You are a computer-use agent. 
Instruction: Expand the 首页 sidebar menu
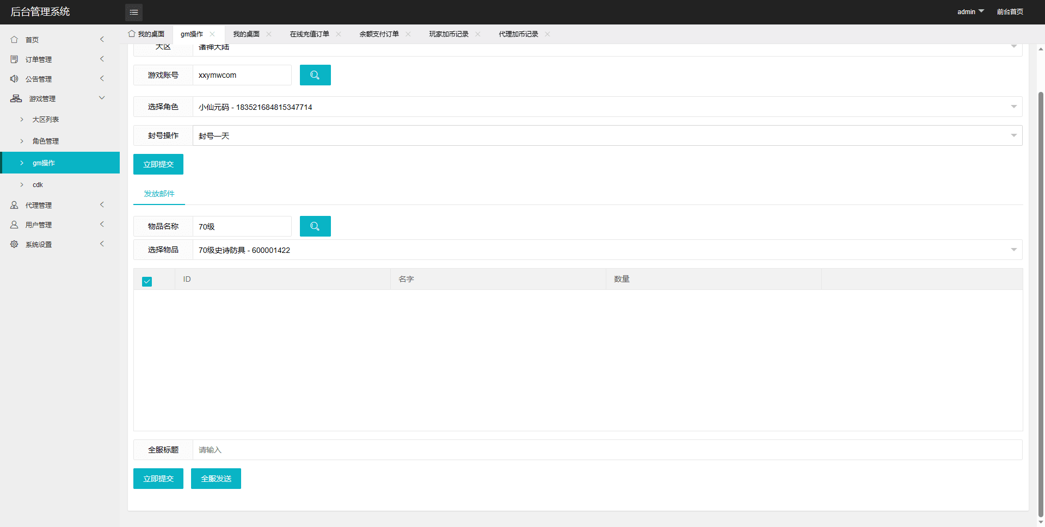pos(102,39)
